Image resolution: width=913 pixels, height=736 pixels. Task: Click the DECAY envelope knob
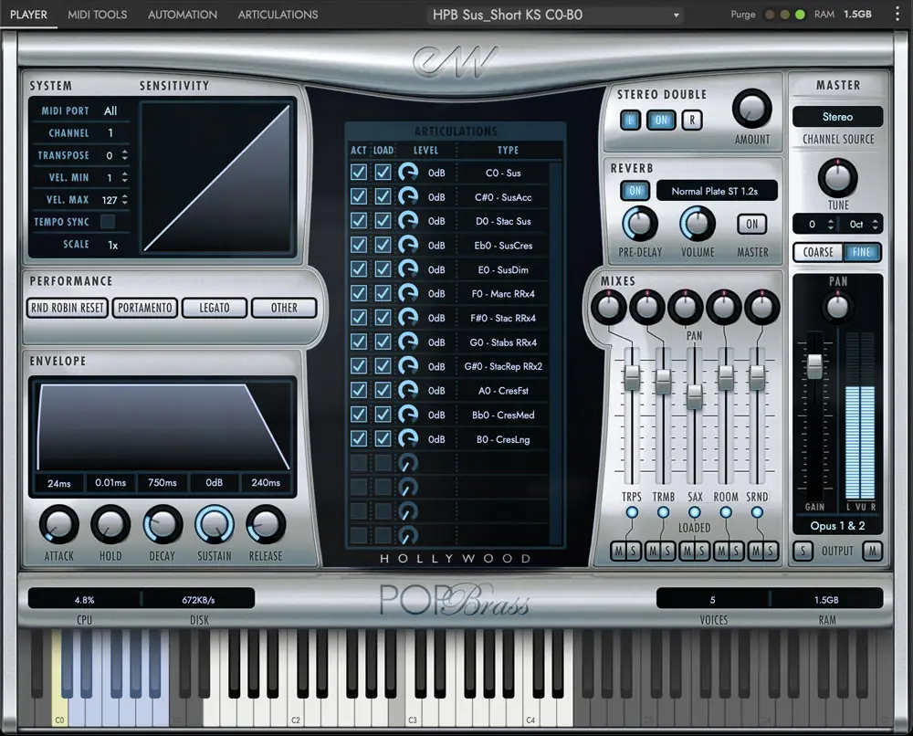coord(163,525)
